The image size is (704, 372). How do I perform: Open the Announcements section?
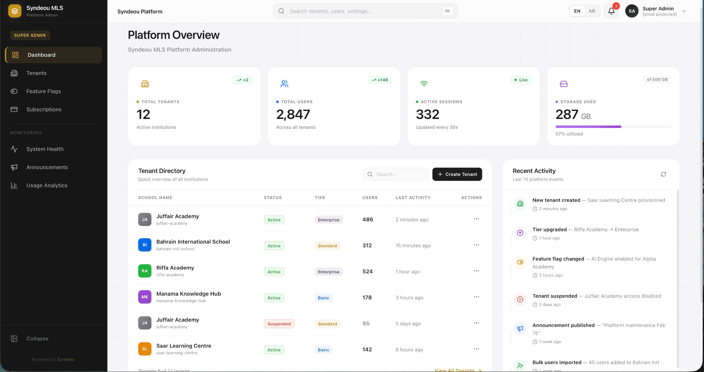point(47,167)
